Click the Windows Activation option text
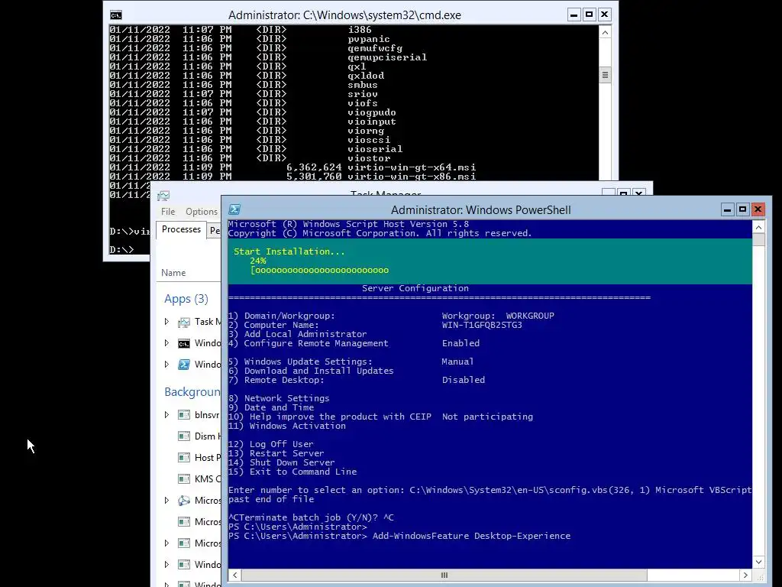This screenshot has width=782, height=587. tap(297, 426)
